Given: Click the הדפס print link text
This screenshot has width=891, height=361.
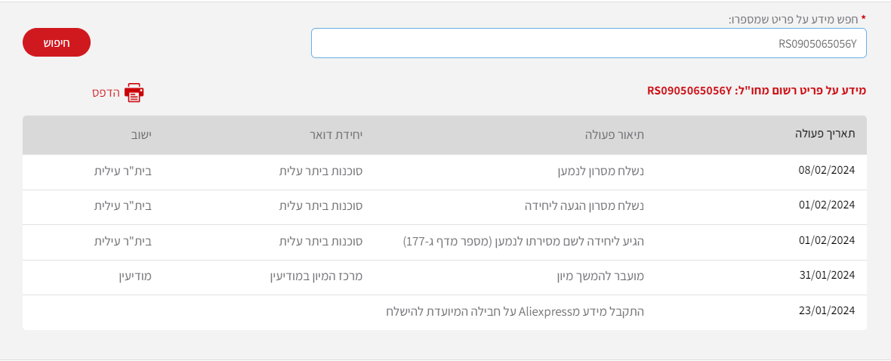Looking at the screenshot, I should (x=106, y=93).
